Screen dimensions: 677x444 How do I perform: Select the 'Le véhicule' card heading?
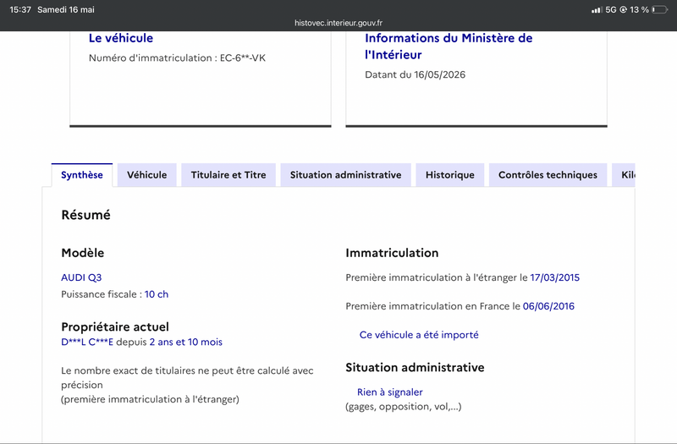click(121, 38)
